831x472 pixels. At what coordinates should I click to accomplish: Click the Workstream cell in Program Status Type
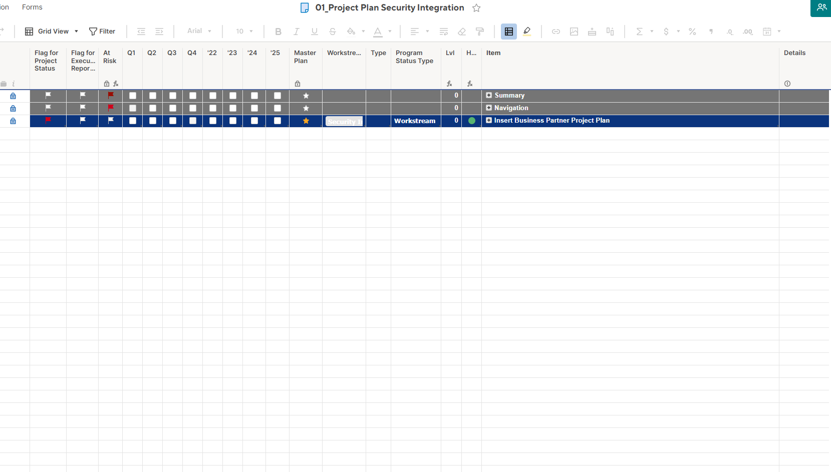[x=416, y=121]
